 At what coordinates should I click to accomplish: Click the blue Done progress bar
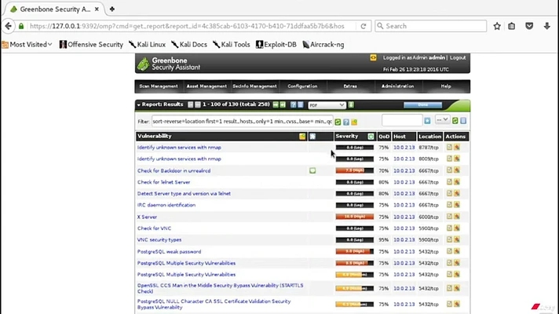(x=423, y=104)
